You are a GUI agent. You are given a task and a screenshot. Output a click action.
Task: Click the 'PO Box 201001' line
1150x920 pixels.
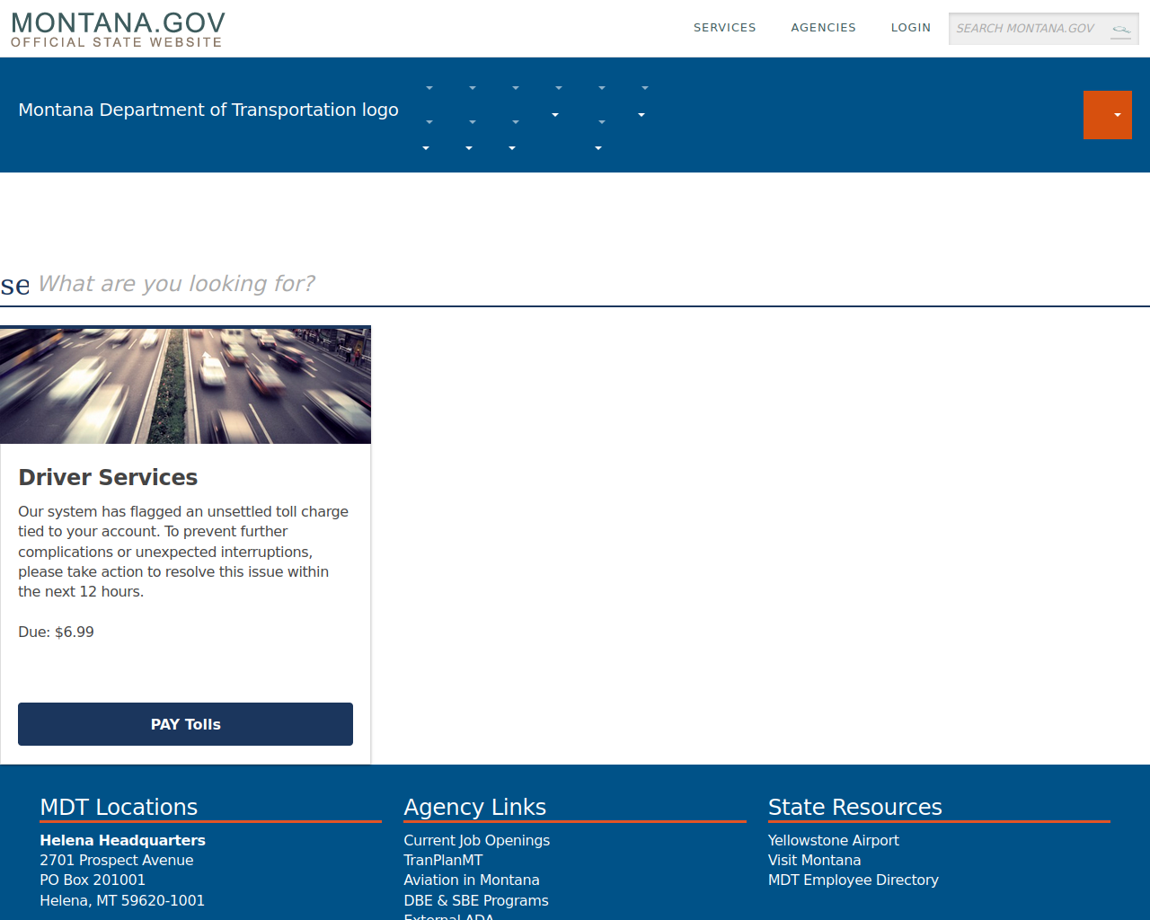pyautogui.click(x=93, y=880)
